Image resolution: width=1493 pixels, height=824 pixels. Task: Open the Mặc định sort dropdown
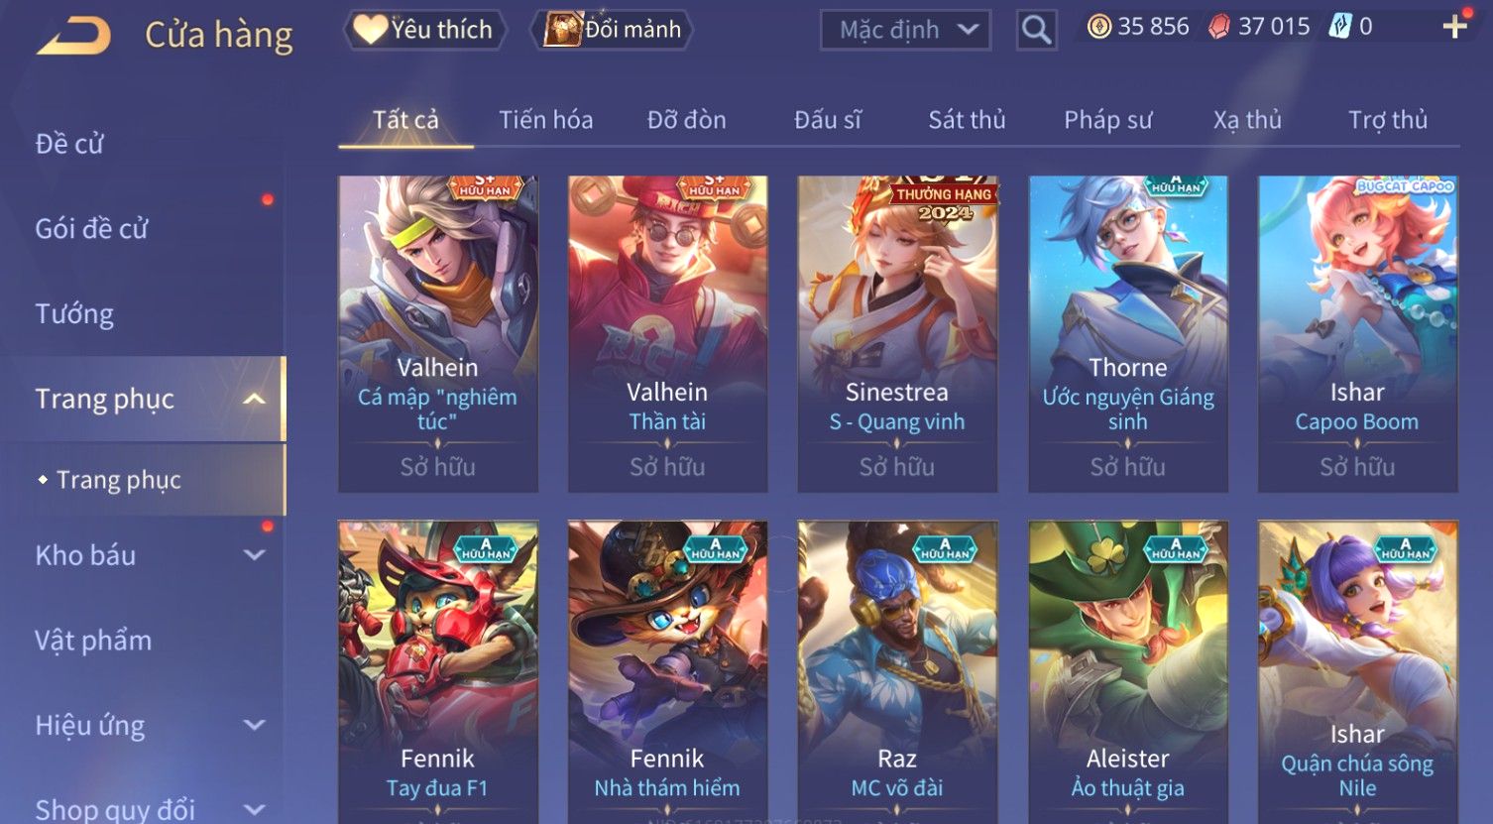pyautogui.click(x=905, y=30)
